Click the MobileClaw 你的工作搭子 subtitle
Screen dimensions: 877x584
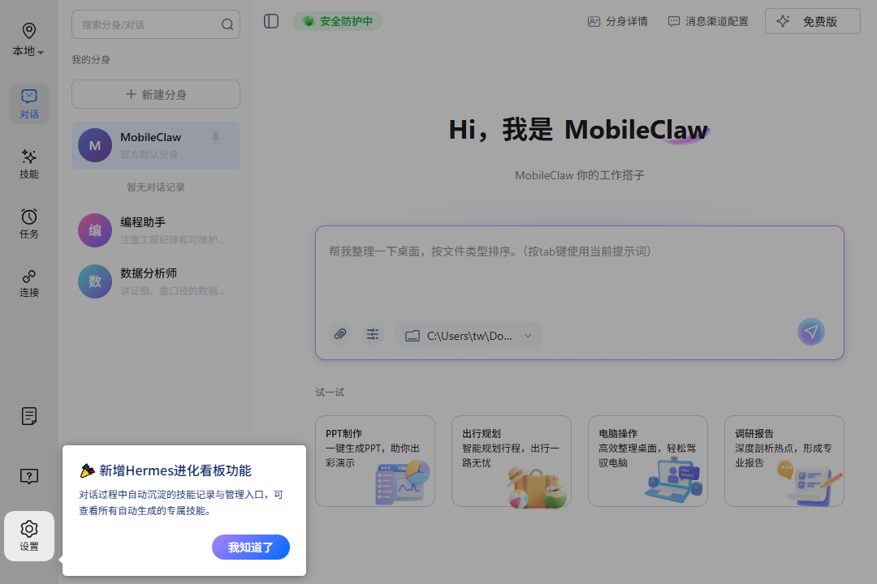point(580,175)
